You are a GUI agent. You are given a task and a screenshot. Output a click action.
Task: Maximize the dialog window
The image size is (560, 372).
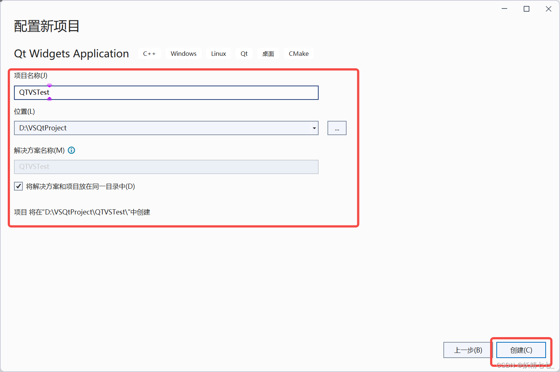[x=527, y=9]
